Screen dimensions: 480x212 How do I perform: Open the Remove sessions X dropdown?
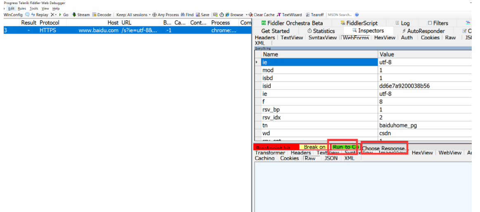click(54, 15)
